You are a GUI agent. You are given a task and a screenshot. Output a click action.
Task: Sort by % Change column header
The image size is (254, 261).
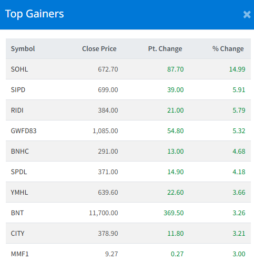tap(228, 49)
